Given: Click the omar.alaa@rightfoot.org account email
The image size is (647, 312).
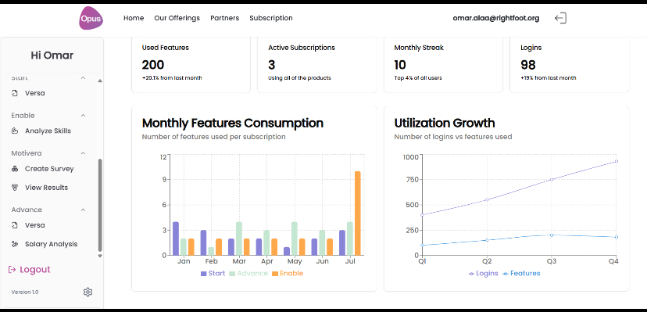Looking at the screenshot, I should pyautogui.click(x=496, y=18).
